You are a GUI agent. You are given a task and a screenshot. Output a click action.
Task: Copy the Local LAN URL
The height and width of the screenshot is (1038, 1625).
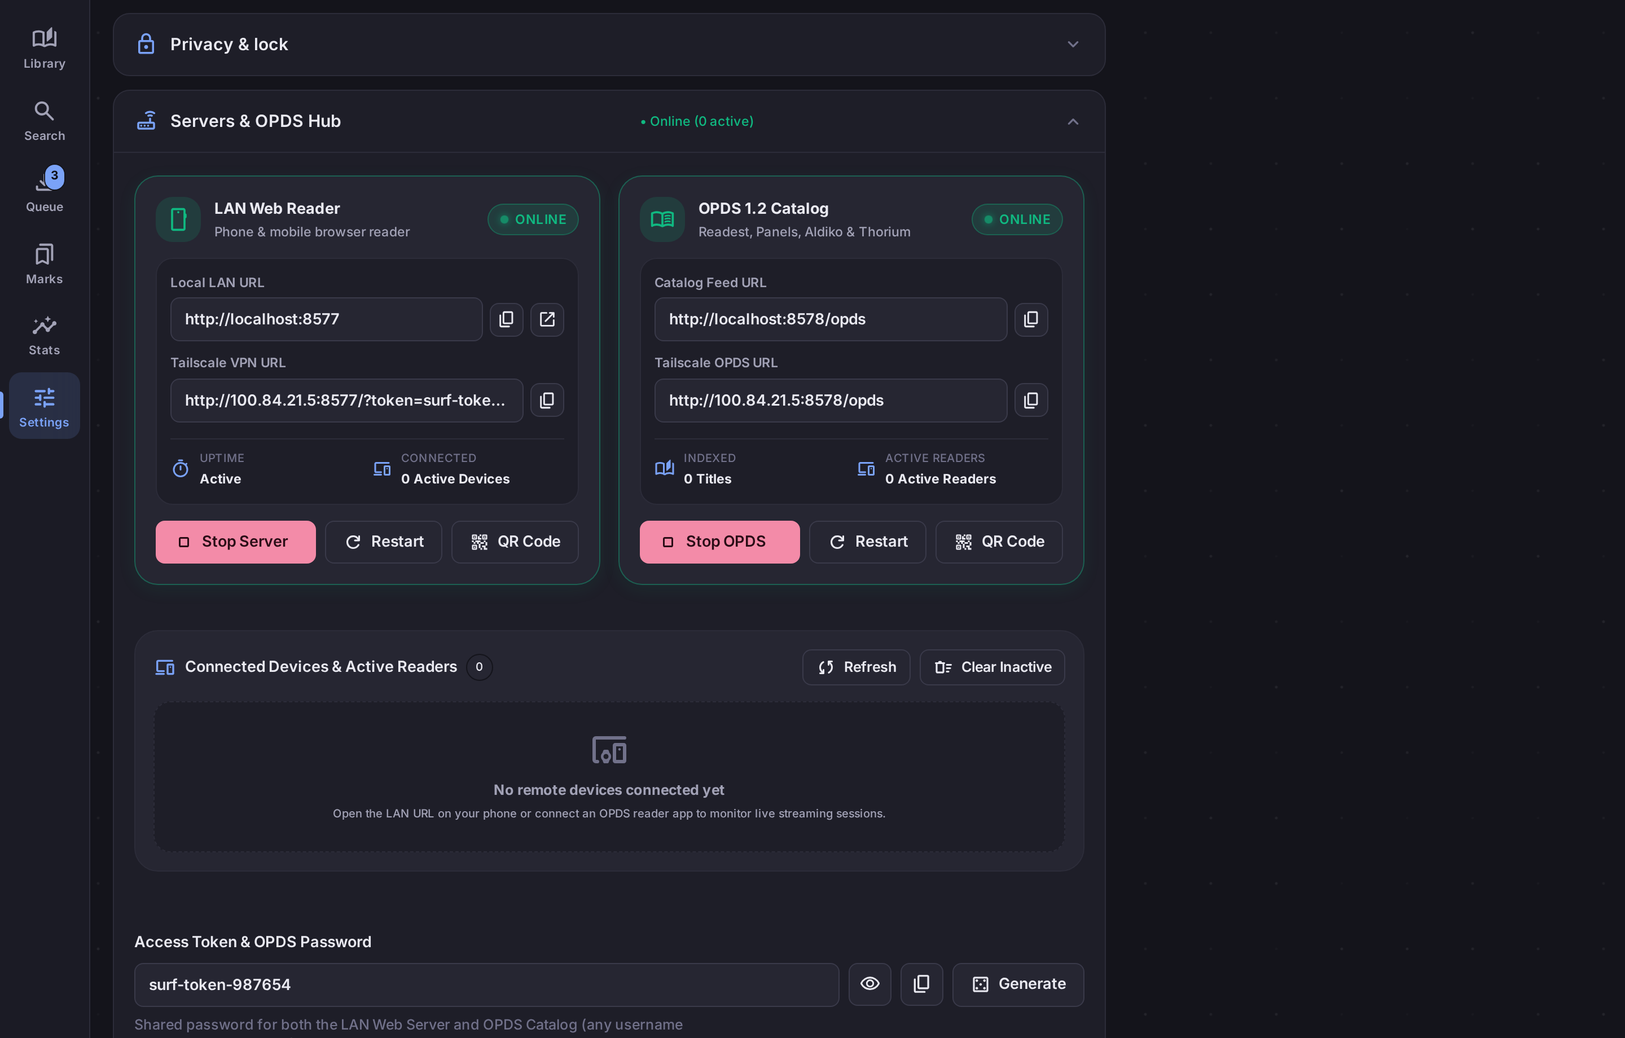[x=506, y=319]
